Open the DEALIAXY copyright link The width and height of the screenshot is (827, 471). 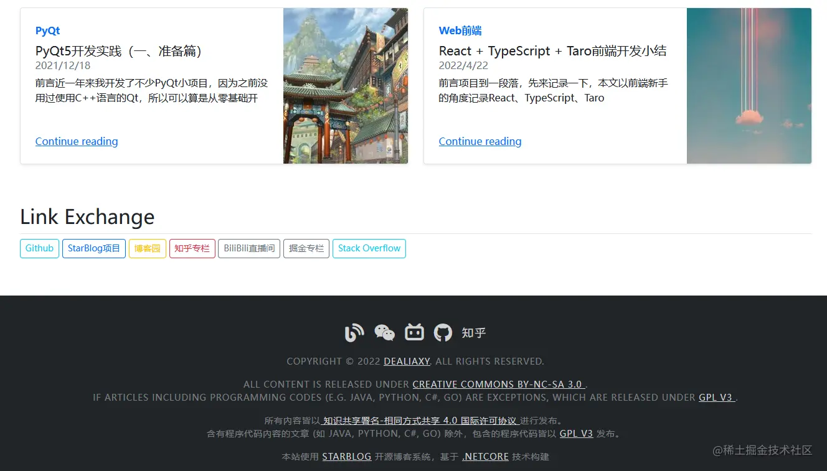click(x=407, y=361)
